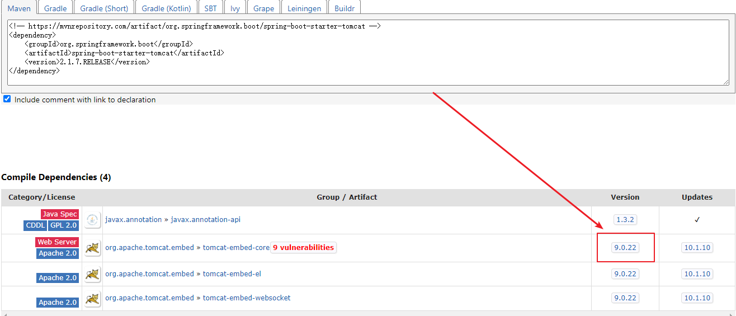Open version 9.0.22 of tomcat-embed-websocket
This screenshot has width=736, height=316.
coord(625,298)
